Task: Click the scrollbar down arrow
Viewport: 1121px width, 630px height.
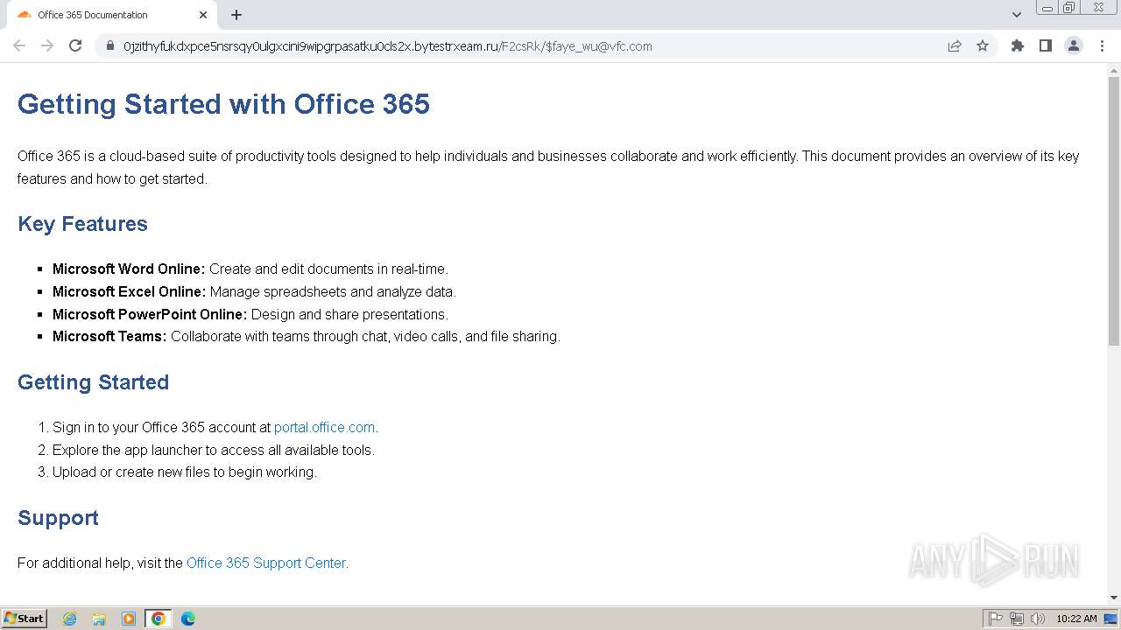Action: click(x=1114, y=598)
